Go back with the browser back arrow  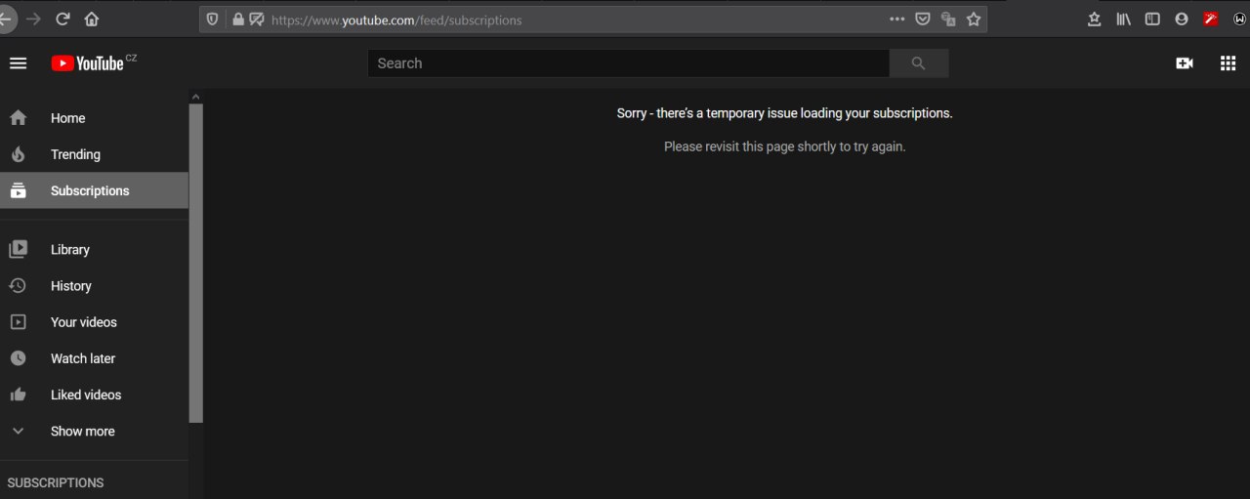[5, 19]
